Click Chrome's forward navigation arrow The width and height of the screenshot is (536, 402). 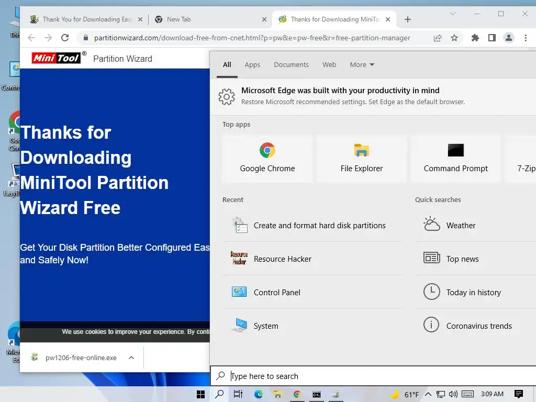point(48,38)
